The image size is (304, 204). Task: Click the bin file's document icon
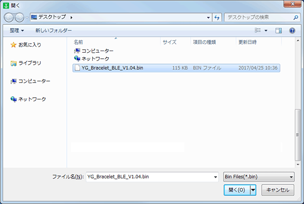point(78,68)
